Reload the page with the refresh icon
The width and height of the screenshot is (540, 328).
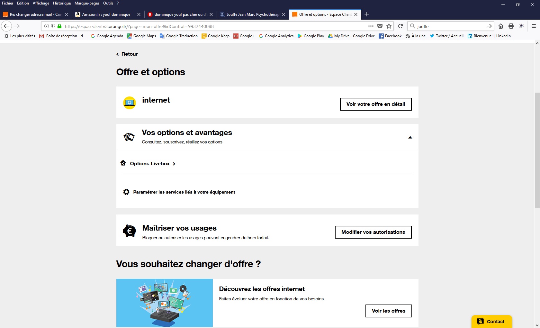point(401,26)
